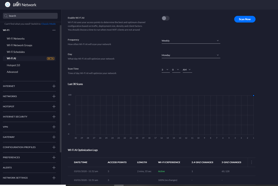The image size is (278, 186).
Task: Open Hotspot 2.0 menu item
Action: click(13, 65)
